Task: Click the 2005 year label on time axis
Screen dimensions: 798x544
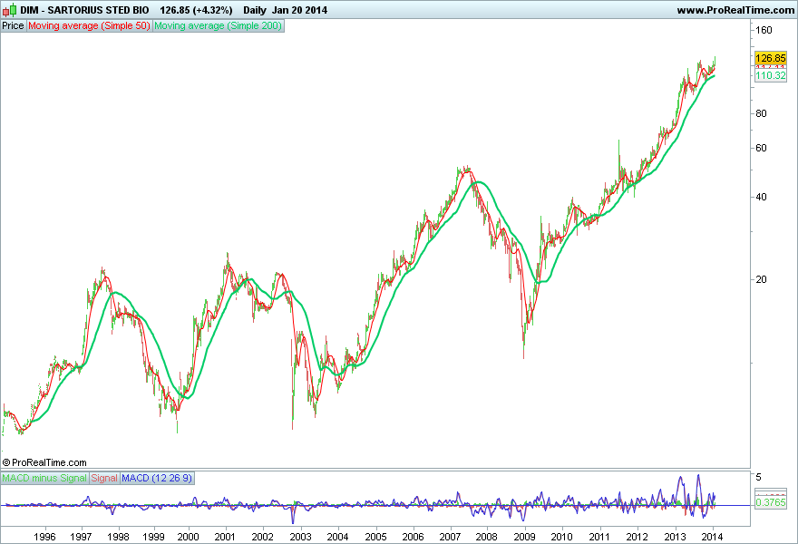Action: pos(375,537)
